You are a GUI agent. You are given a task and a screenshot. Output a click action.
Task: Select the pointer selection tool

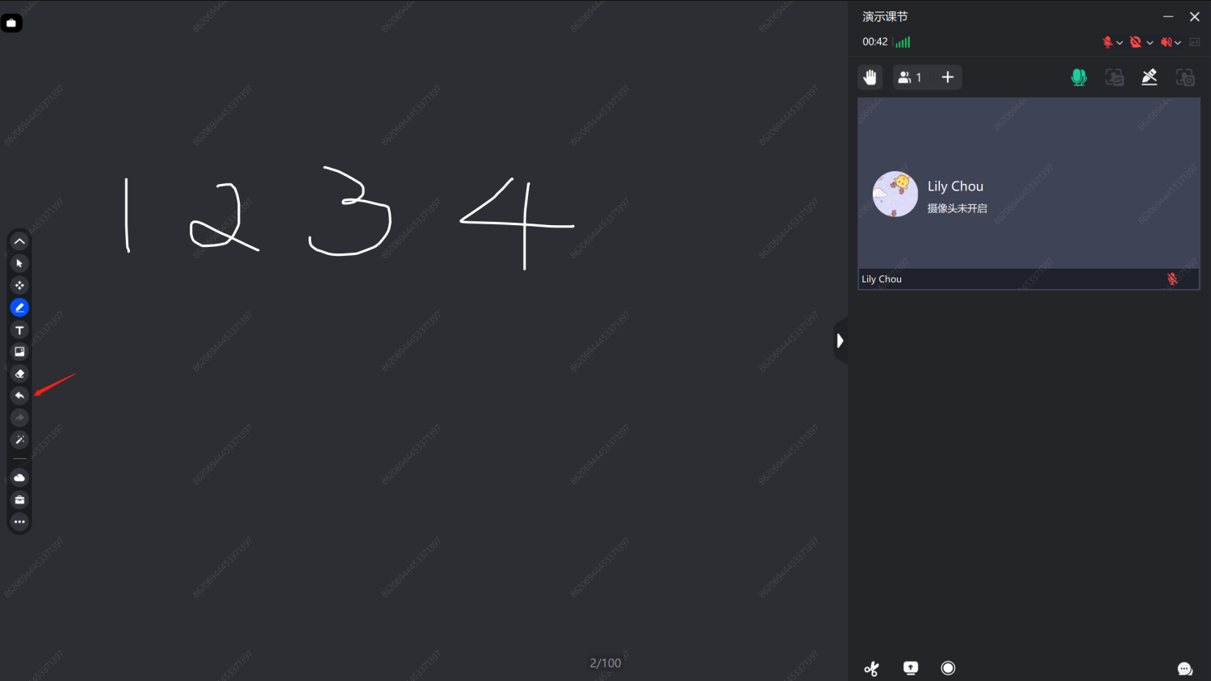click(19, 263)
